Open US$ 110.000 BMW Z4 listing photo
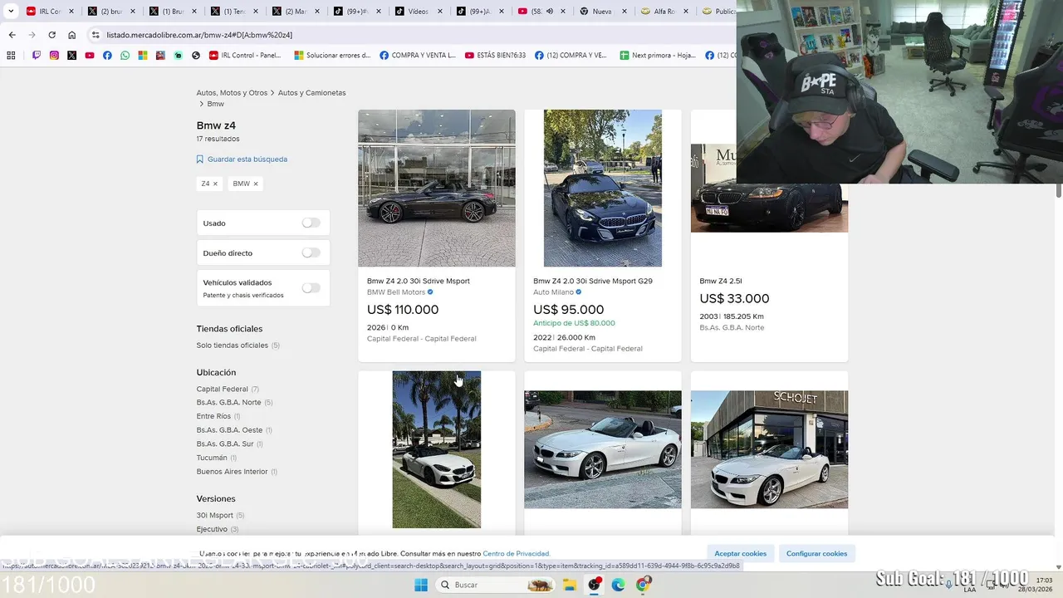The height and width of the screenshot is (598, 1063). 437,189
